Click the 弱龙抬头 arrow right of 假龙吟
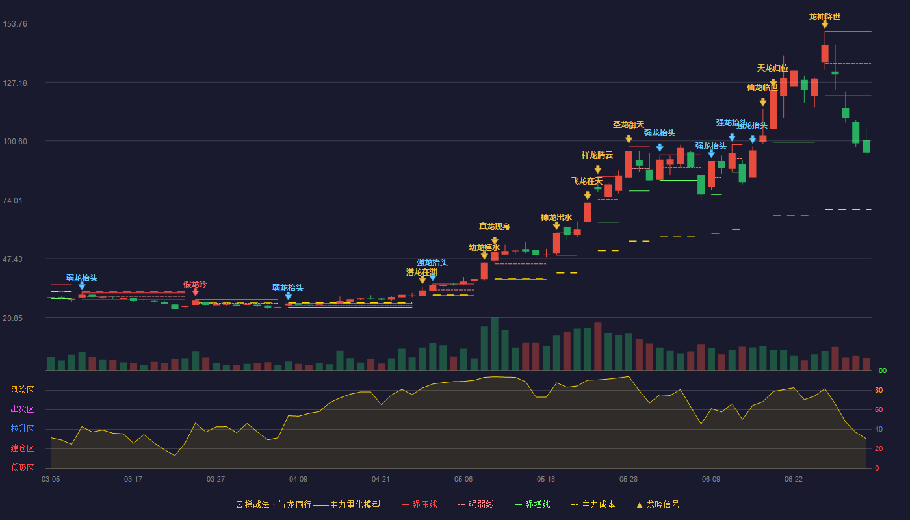The image size is (910, 520). (288, 296)
